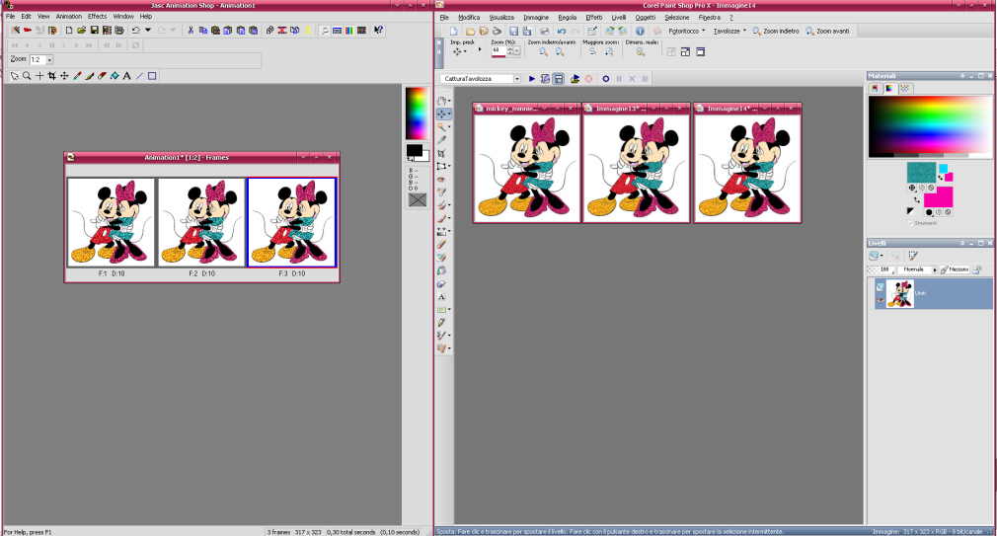997x536 pixels.
Task: Open undo history dropdown arrow in Animation Shop
Action: (x=147, y=30)
